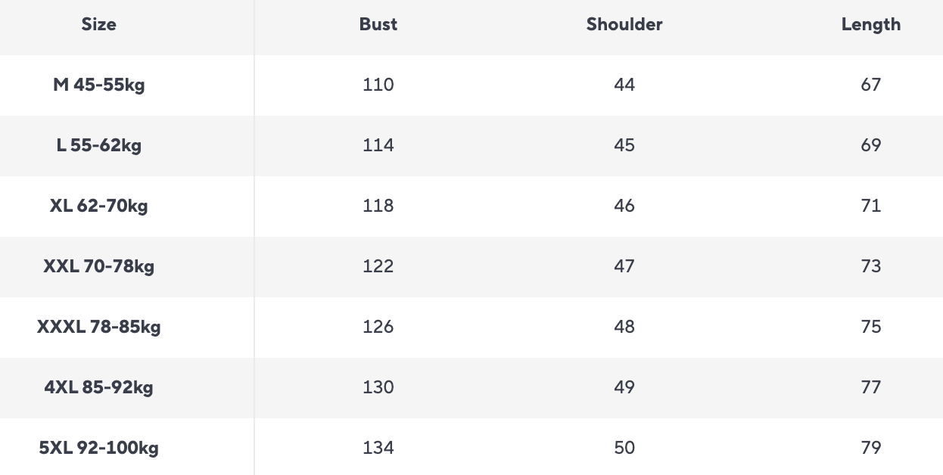
Task: Click bust value 110 for size M
Action: [378, 85]
